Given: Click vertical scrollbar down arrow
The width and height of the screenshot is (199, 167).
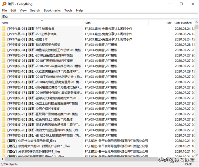Looking at the screenshot, I should click(x=196, y=155).
